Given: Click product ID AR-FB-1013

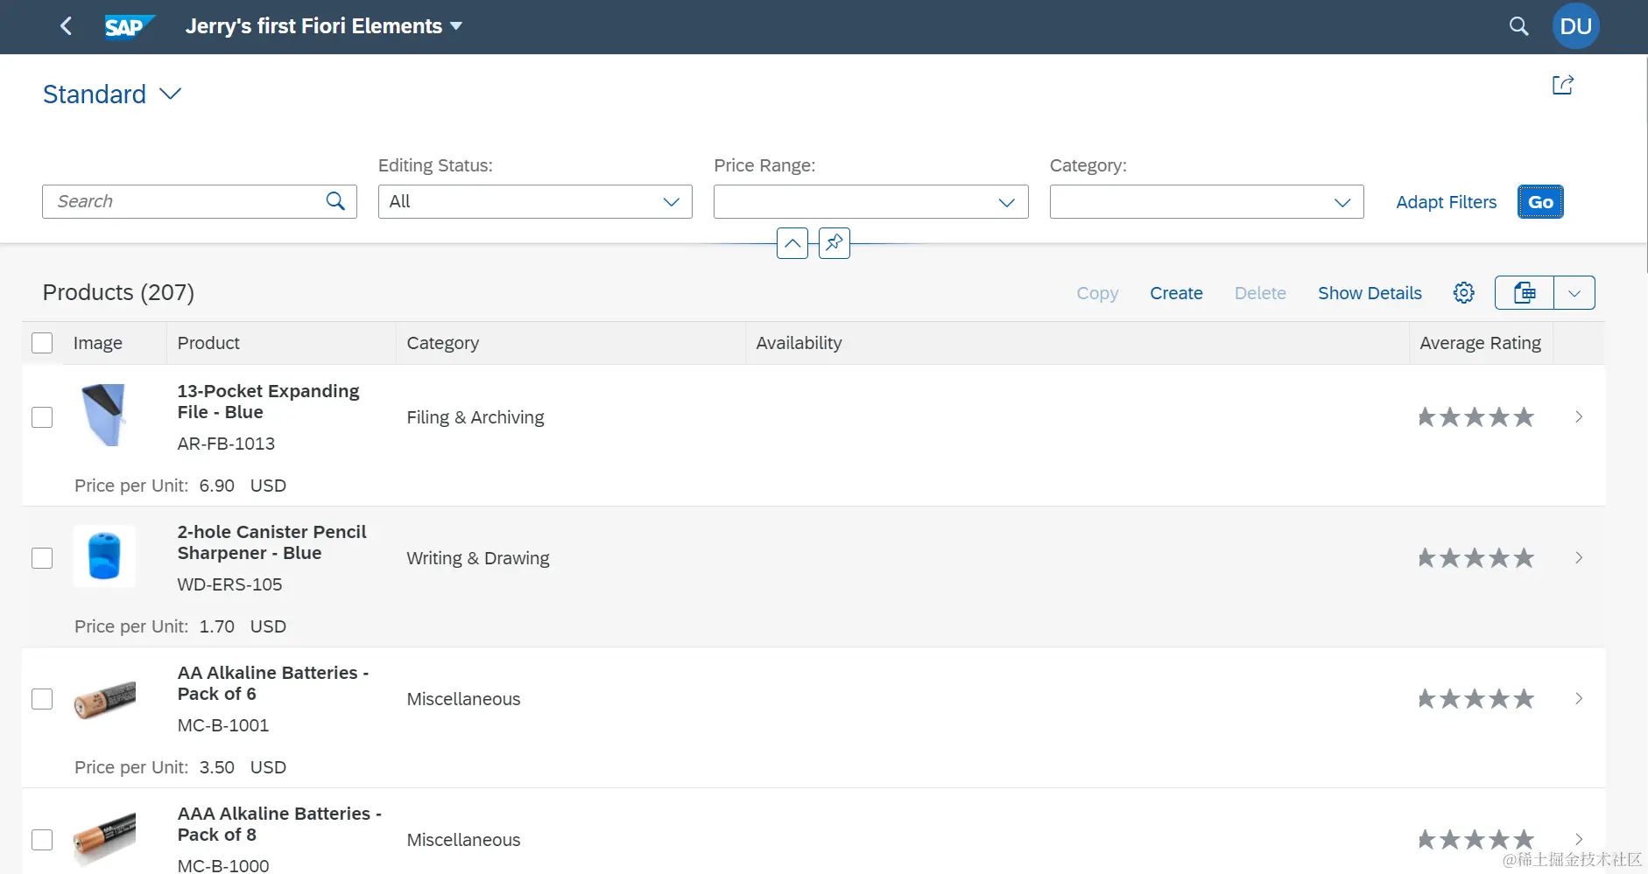Looking at the screenshot, I should pos(226,444).
